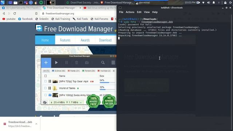Image resolution: width=233 pixels, height=131 pixels.
Task: Click the play/resume icon in FDM toolbar
Action: 56,63
